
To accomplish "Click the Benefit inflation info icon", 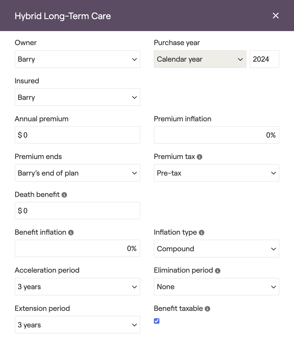I will coord(71,233).
